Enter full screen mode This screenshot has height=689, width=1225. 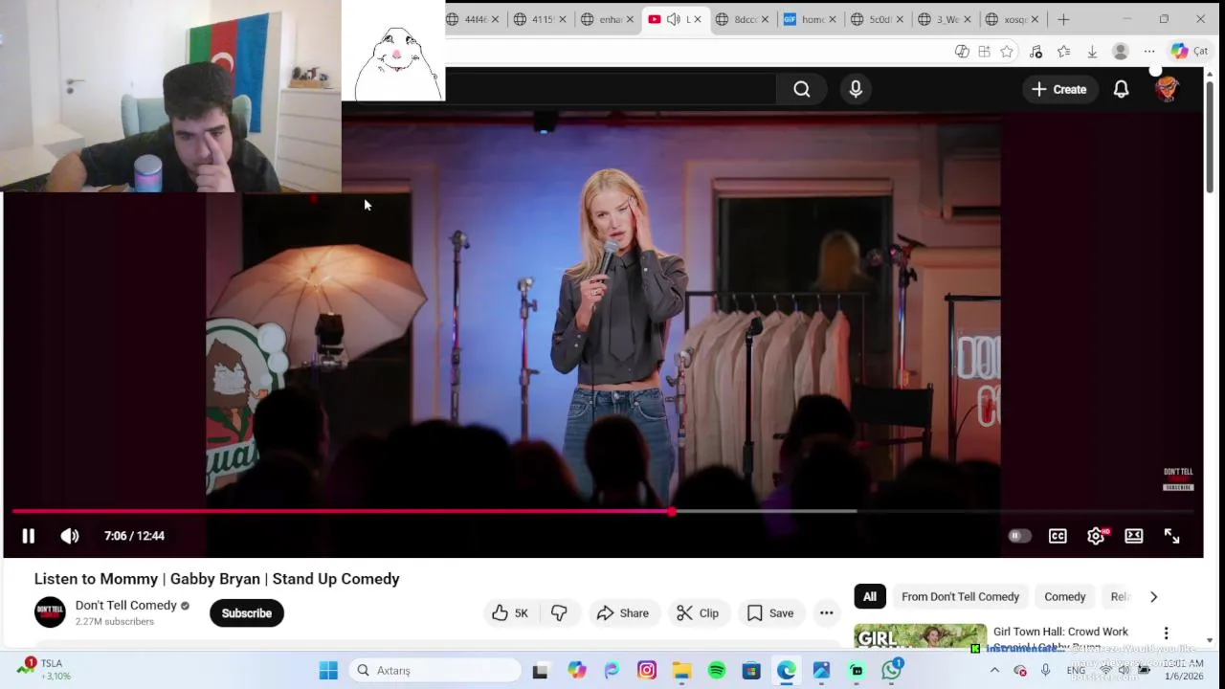pyautogui.click(x=1171, y=536)
